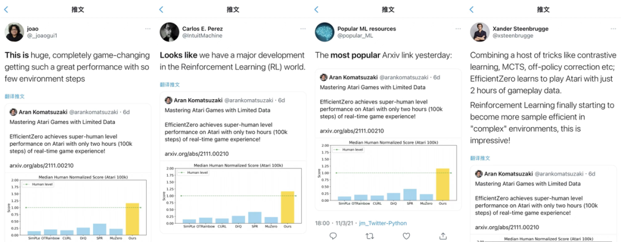This screenshot has width=621, height=242.
Task: Share the Popular ML resources tweet
Action: coord(443,236)
